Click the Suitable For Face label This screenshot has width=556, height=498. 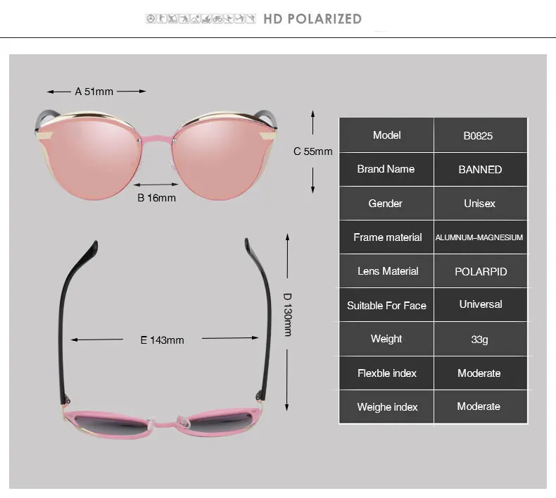tap(386, 305)
